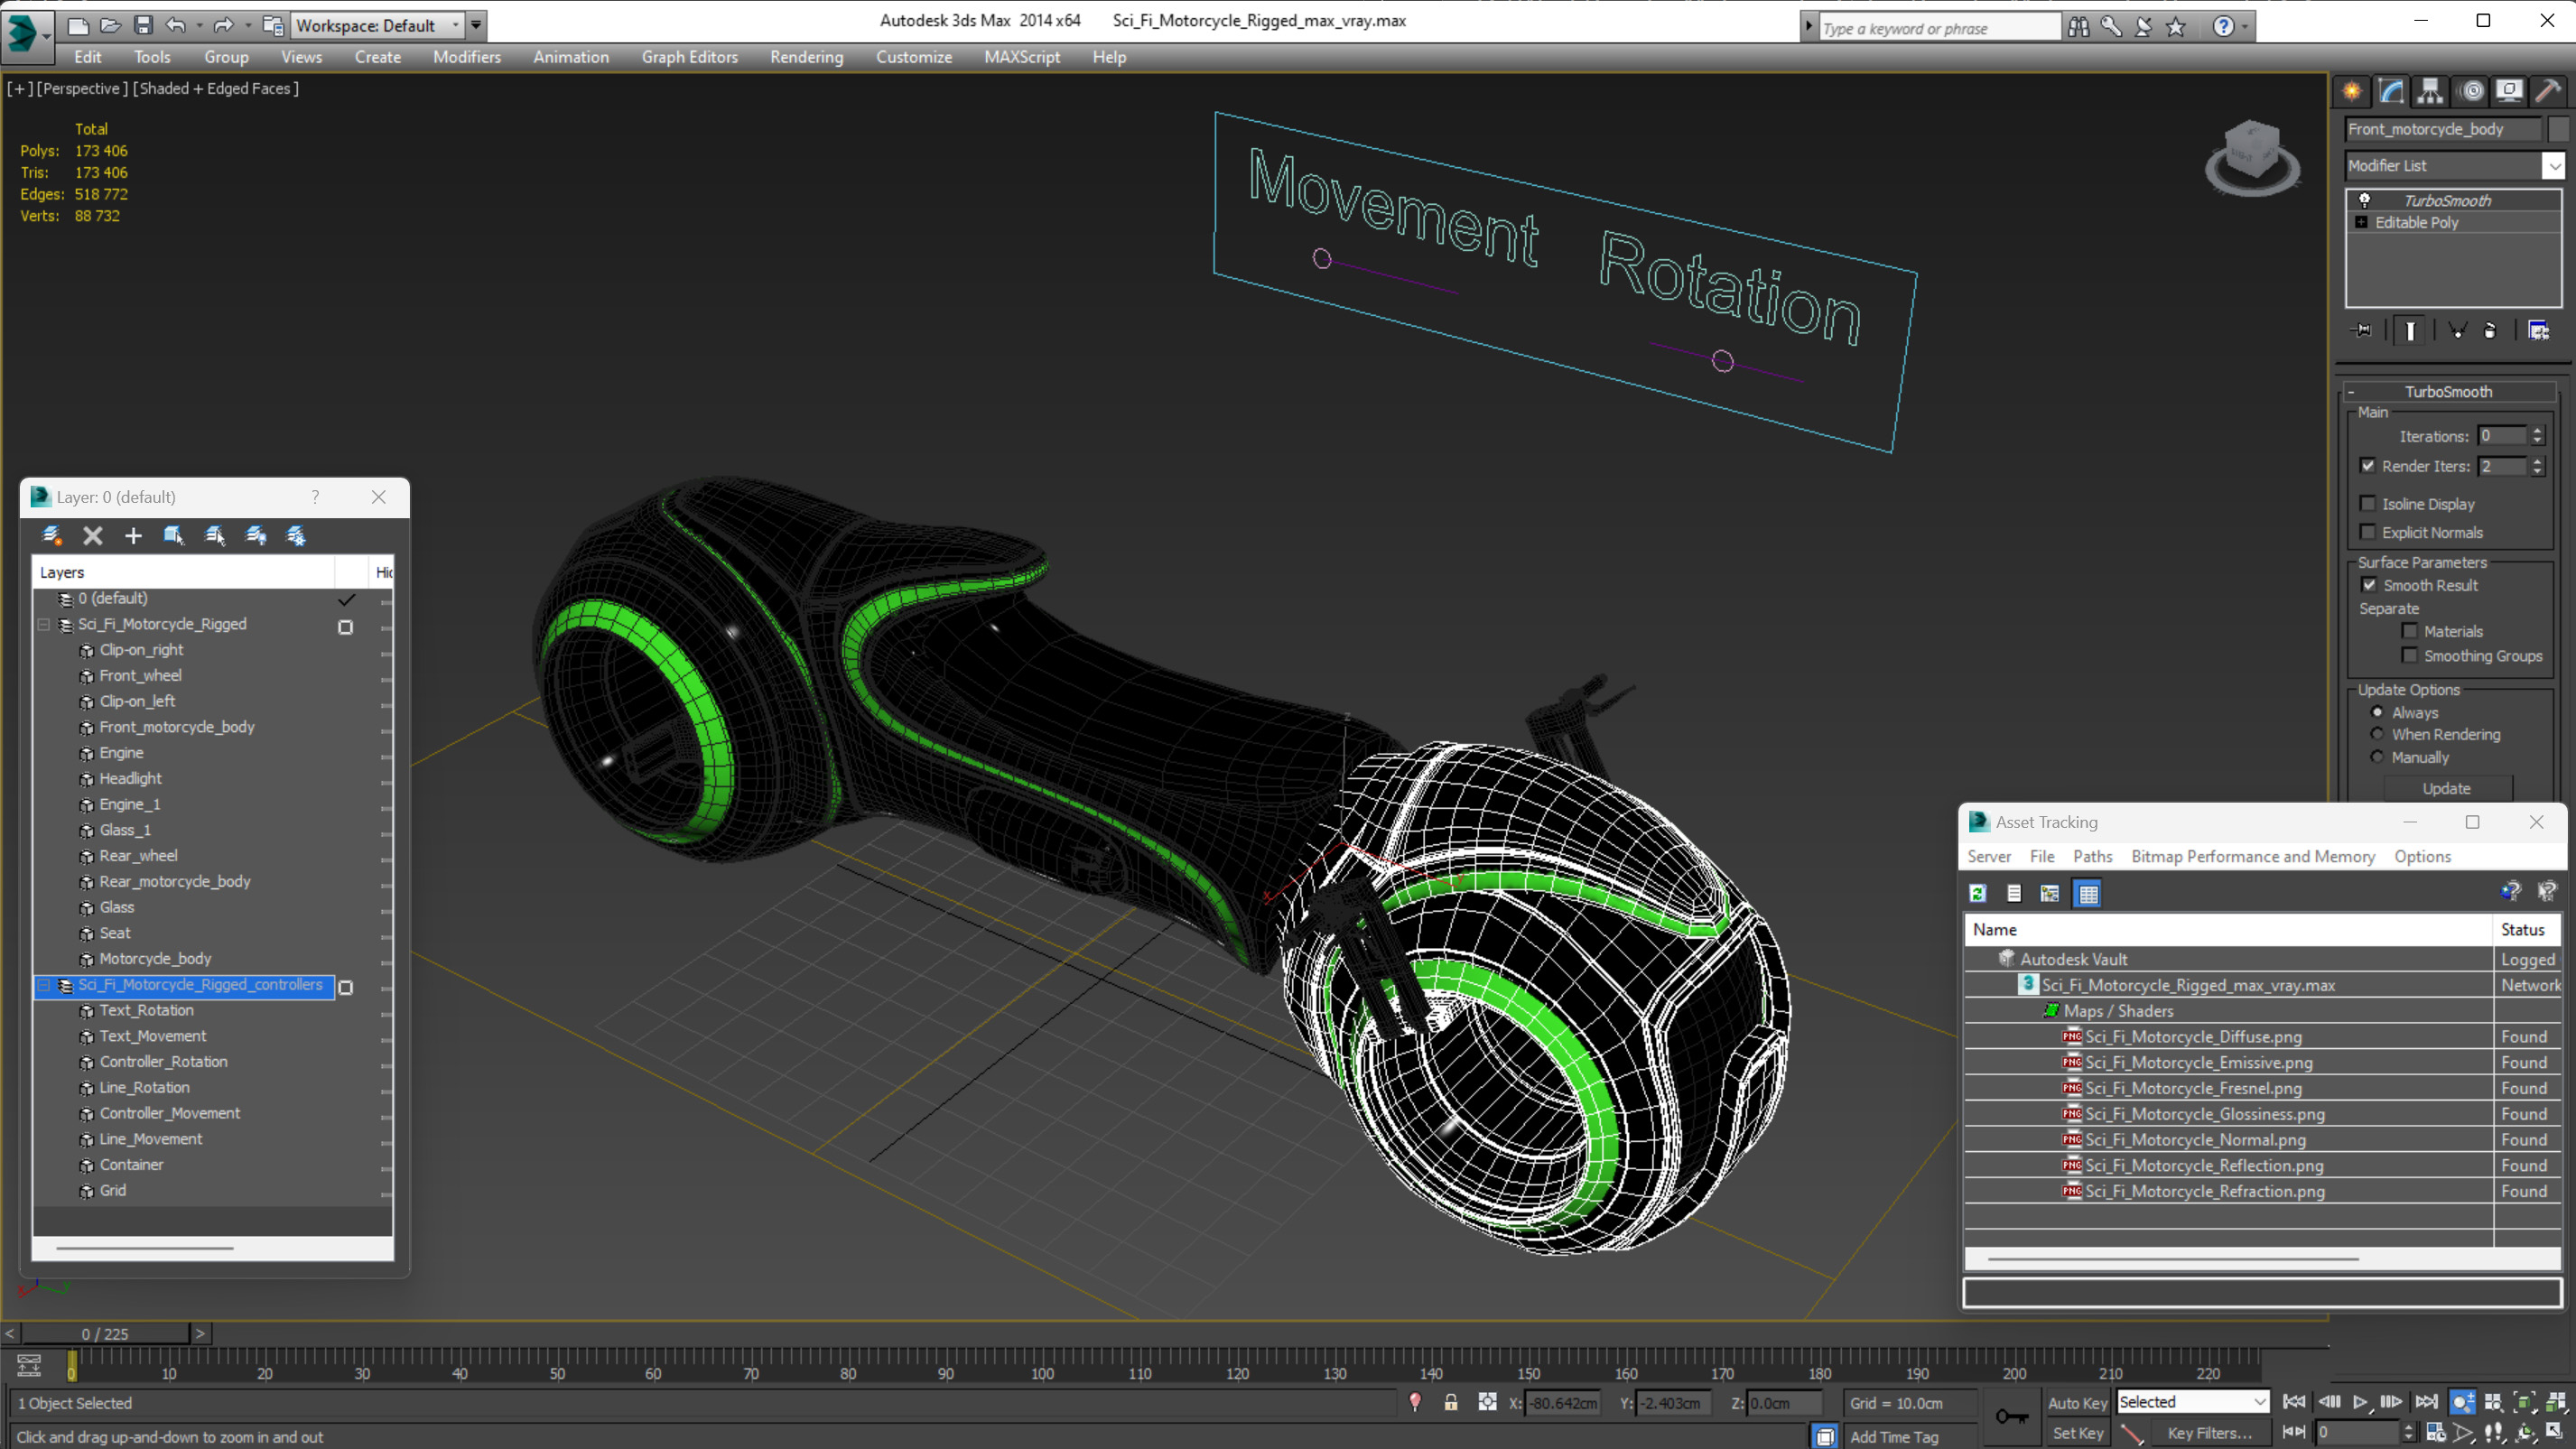The width and height of the screenshot is (2576, 1449).
Task: Expand the Editable Poly modifier entry
Action: [x=2362, y=222]
